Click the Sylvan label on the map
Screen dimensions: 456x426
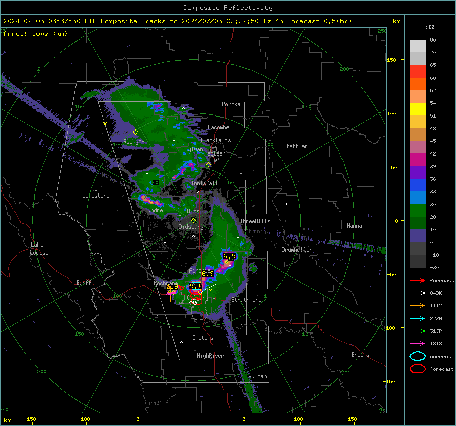coord(194,149)
